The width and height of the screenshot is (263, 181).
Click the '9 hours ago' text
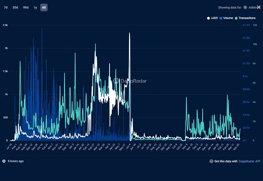16,161
